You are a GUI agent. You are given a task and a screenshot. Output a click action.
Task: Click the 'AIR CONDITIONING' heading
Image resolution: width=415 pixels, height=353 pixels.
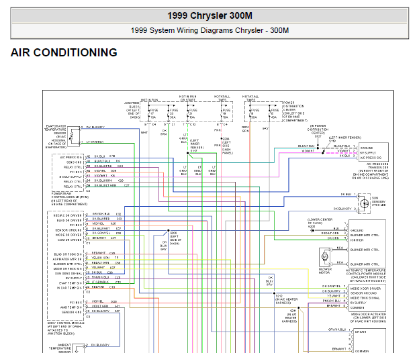[64, 52]
